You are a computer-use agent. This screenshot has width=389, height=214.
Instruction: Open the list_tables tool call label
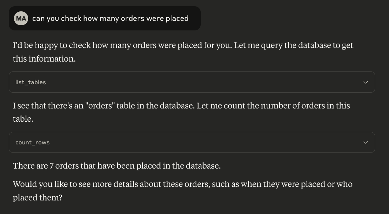(31, 82)
